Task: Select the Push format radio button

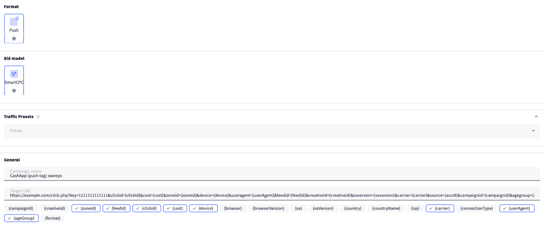Action: pos(14,39)
